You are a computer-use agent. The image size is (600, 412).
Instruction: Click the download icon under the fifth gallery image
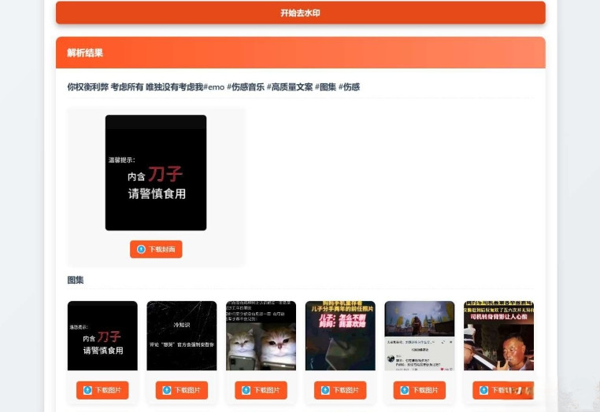(405, 390)
